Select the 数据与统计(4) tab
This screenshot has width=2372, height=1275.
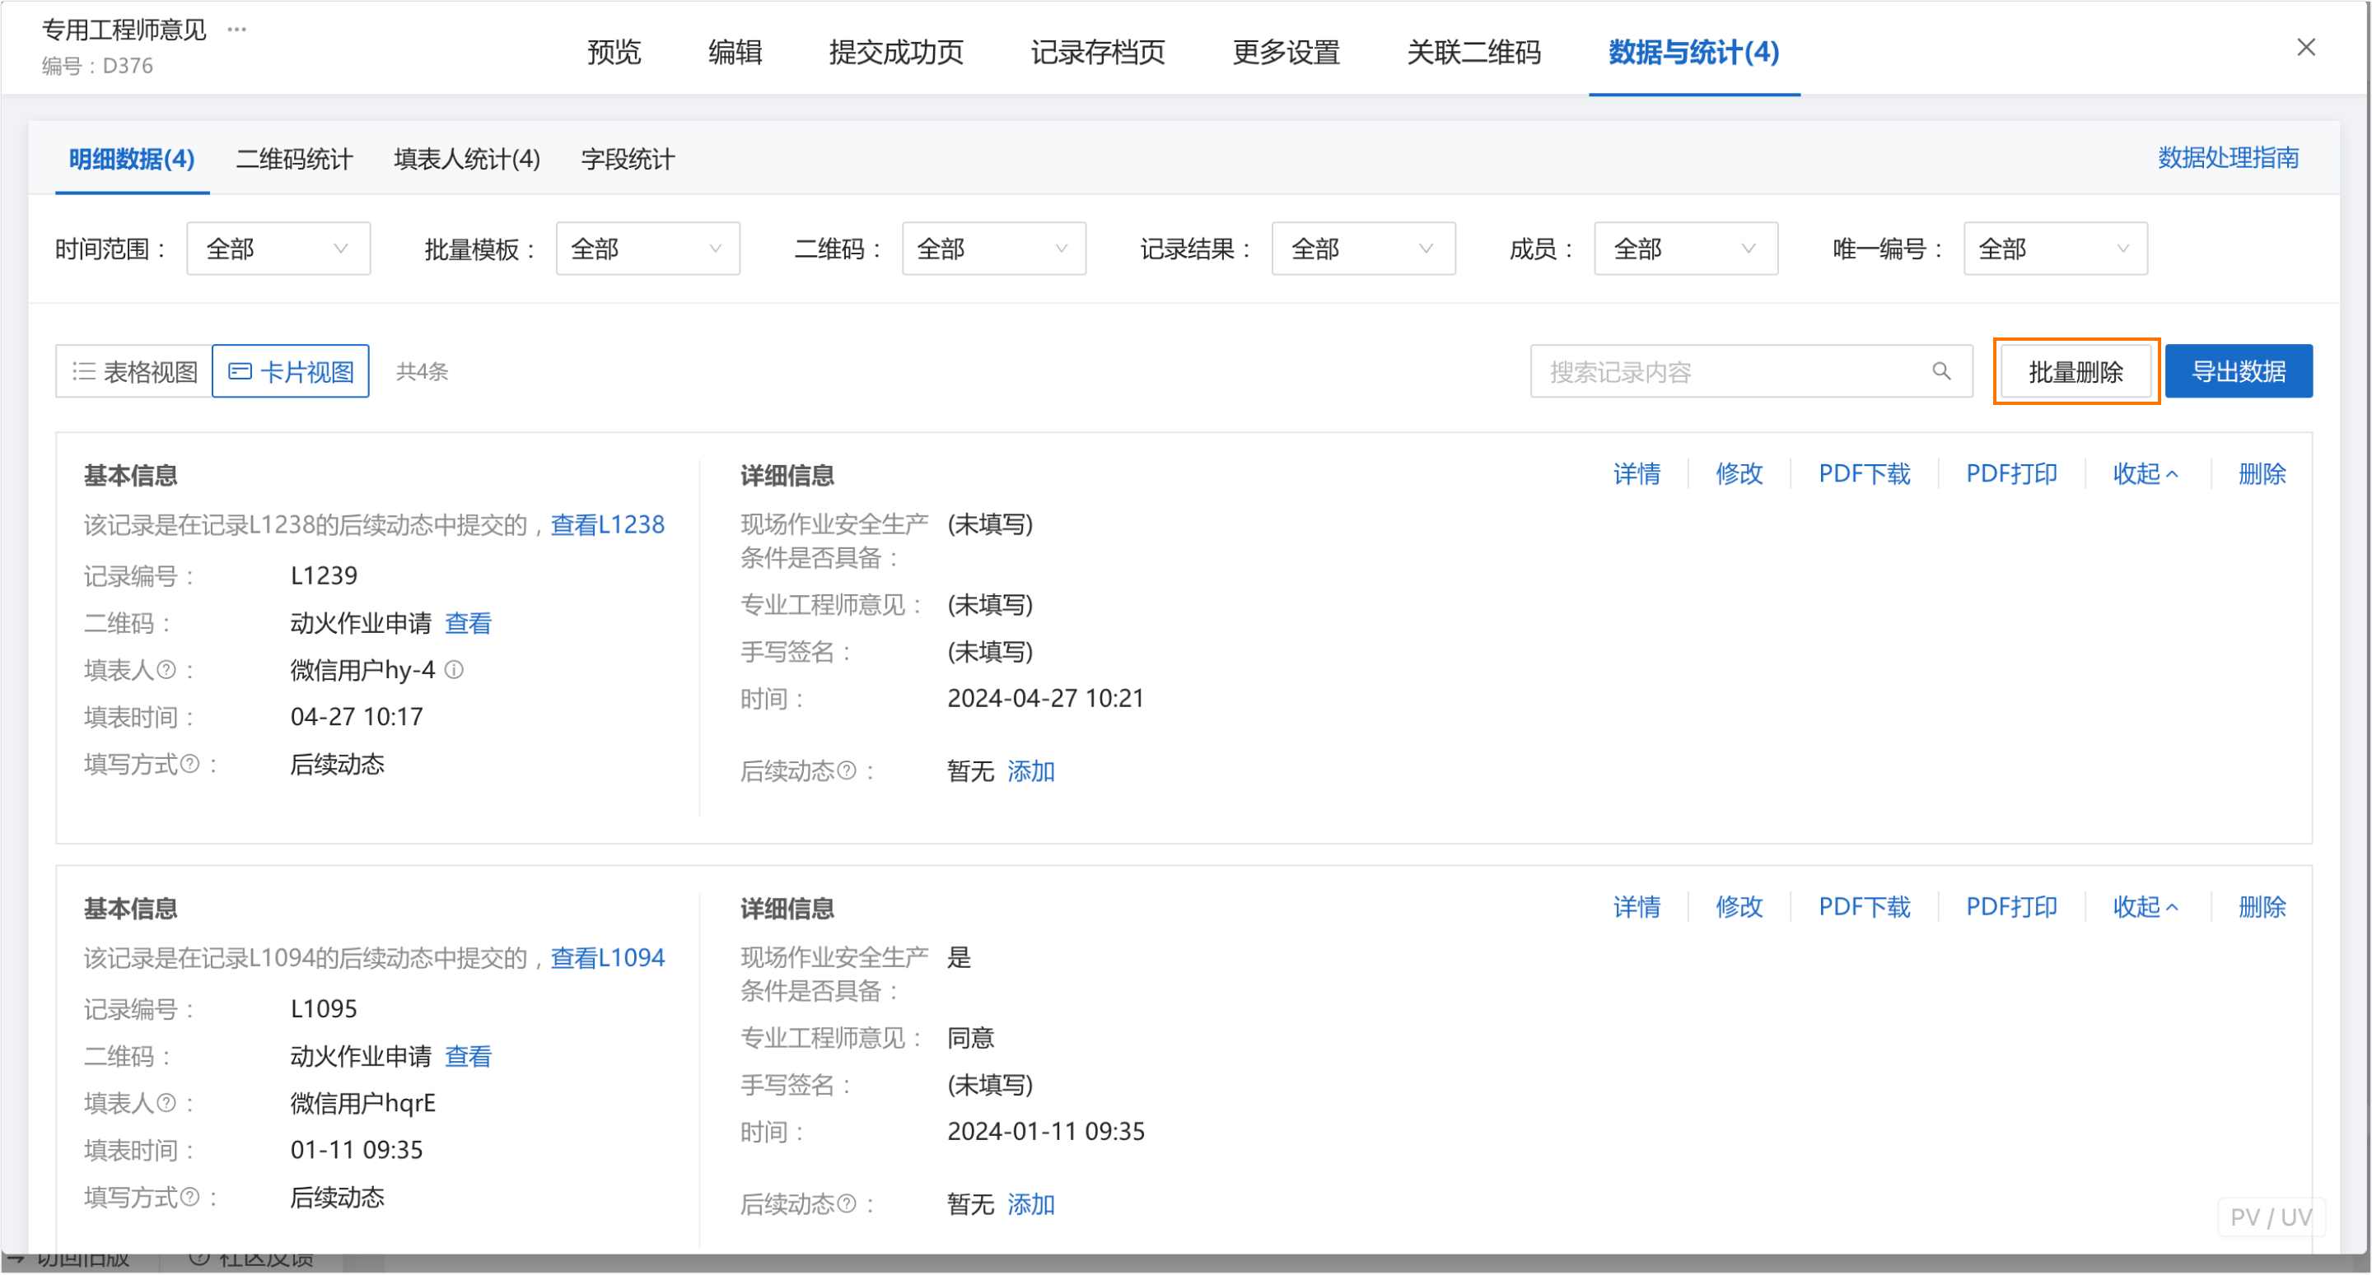click(1693, 53)
